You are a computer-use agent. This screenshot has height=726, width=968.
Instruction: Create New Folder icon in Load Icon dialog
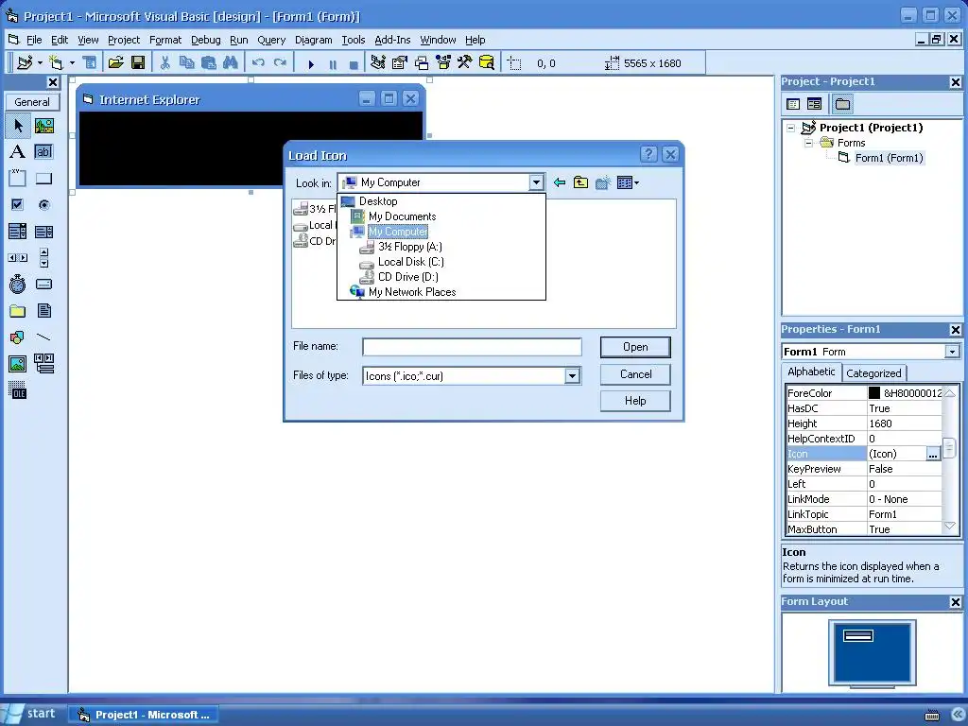602,182
